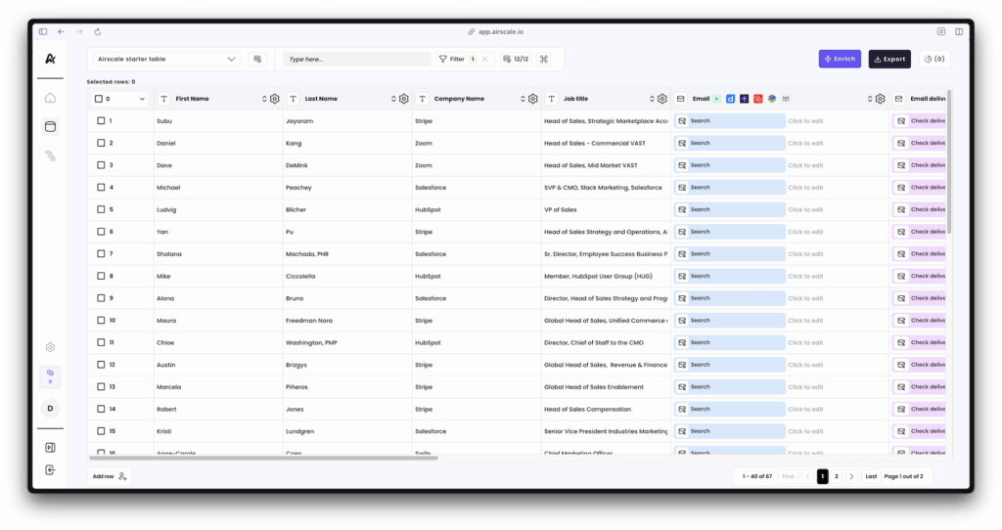The width and height of the screenshot is (1002, 530).
Task: Open settings gear for Job title column
Action: click(662, 99)
